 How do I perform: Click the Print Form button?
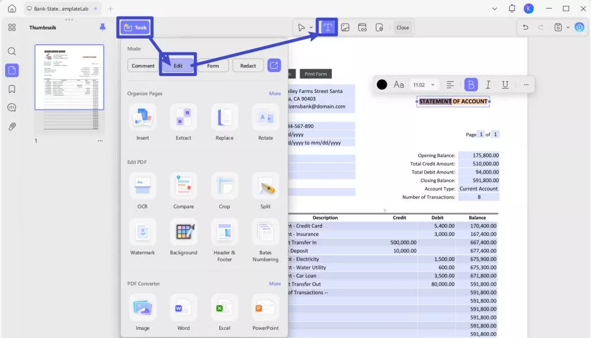pos(316,74)
